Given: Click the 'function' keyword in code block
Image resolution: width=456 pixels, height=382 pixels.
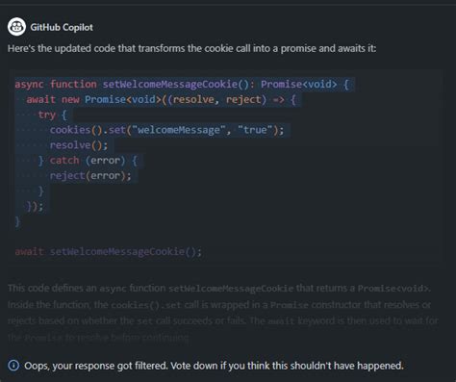Looking at the screenshot, I should tap(73, 85).
